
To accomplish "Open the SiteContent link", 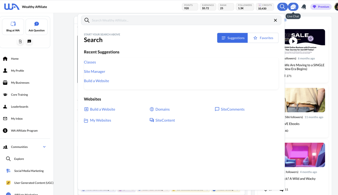I will tap(165, 121).
